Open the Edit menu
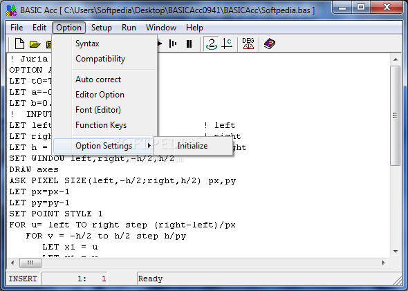Image resolution: width=408 pixels, height=291 pixels. click(39, 28)
